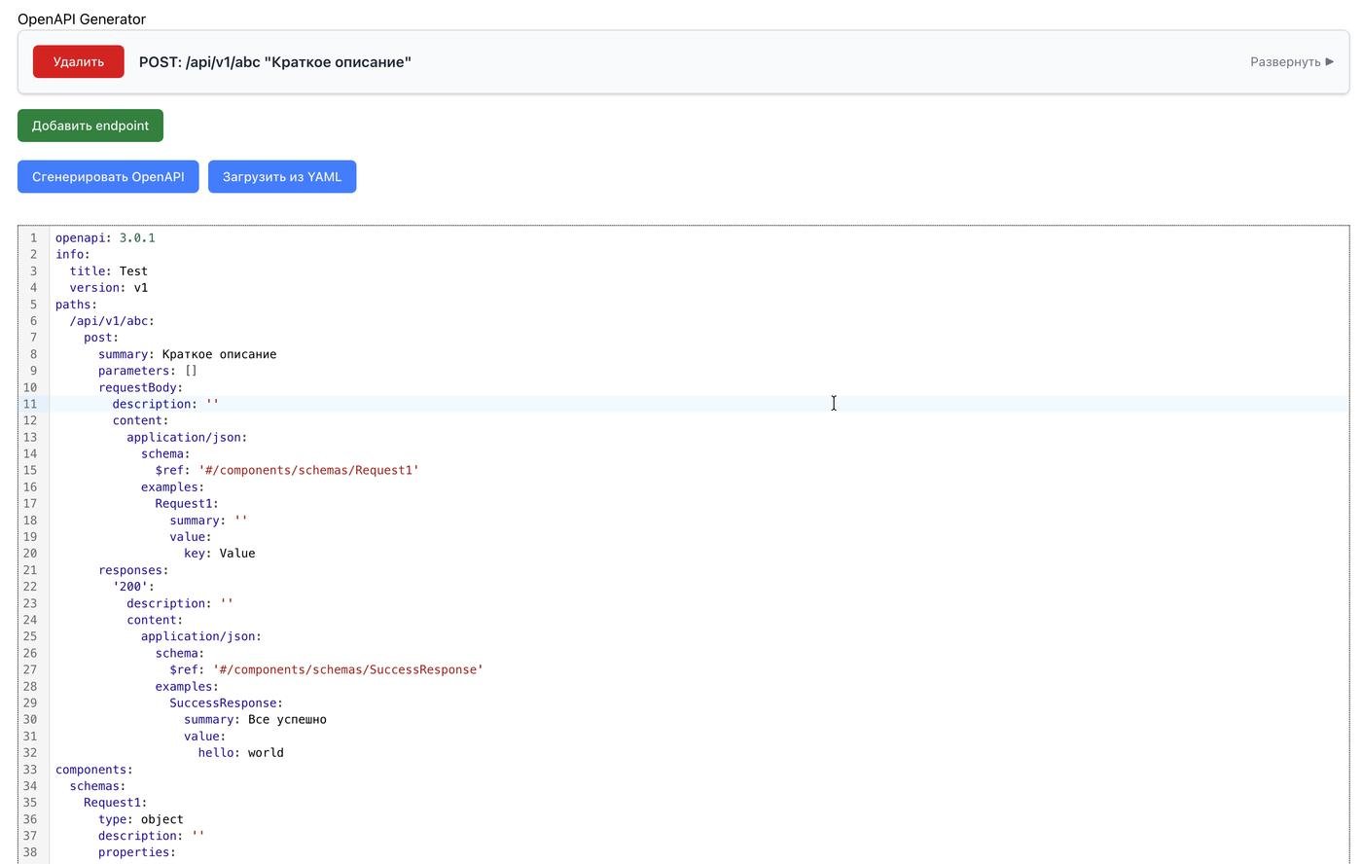Image resolution: width=1362 pixels, height=864 pixels.
Task: Click Загрузить из YAML button
Action: click(x=281, y=176)
